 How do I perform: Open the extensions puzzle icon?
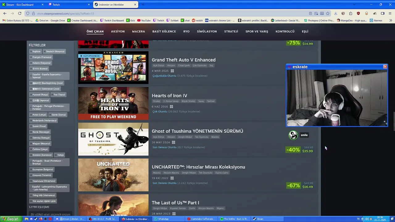pyautogui.click(x=351, y=13)
